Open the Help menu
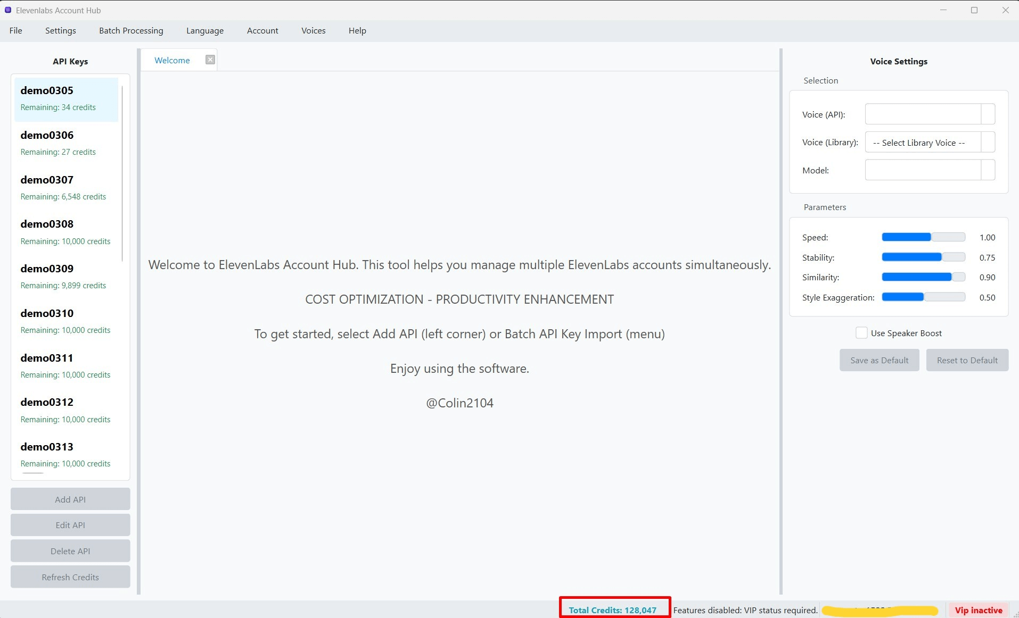This screenshot has height=618, width=1019. (x=357, y=31)
